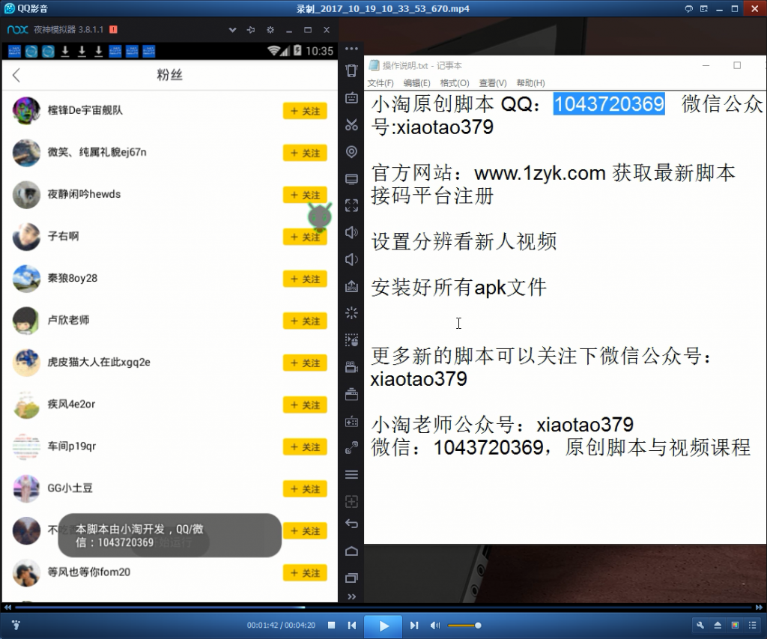Follow user 秦狼8oy28
This screenshot has width=767, height=639.
[x=305, y=279]
